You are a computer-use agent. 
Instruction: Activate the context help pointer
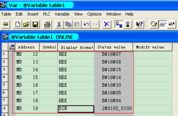(x=140, y=24)
